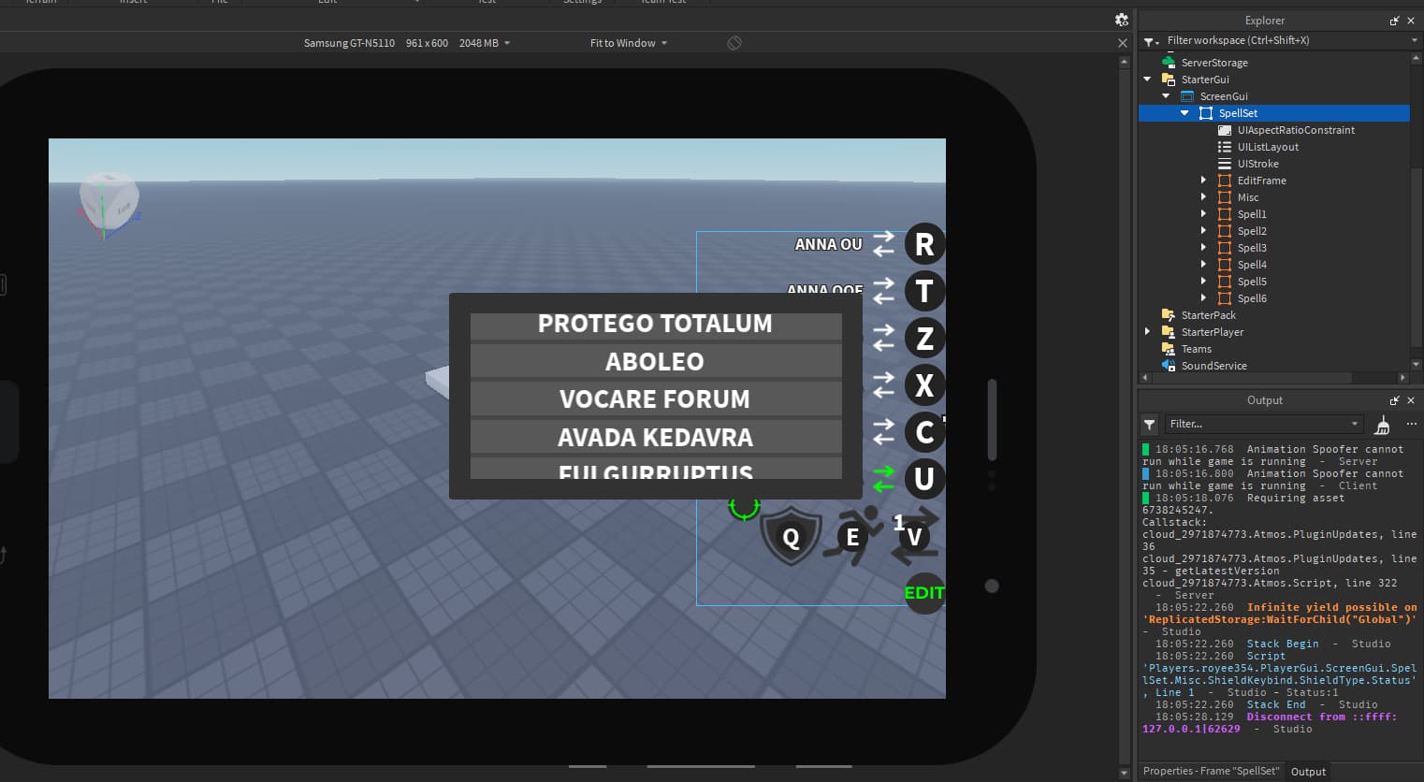Expand the Misc tree node
Screen dimensions: 1424x782
coord(1203,197)
